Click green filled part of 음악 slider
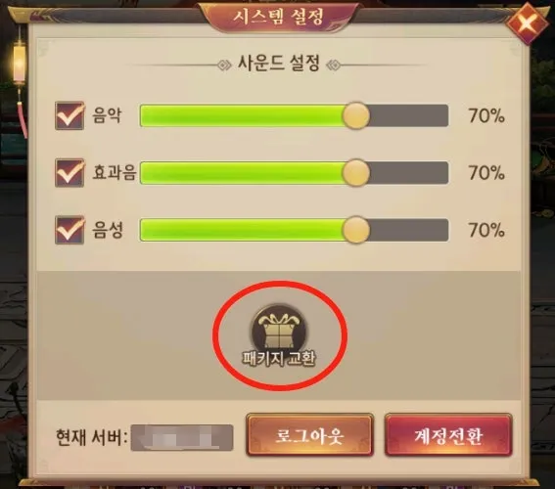 (x=241, y=115)
